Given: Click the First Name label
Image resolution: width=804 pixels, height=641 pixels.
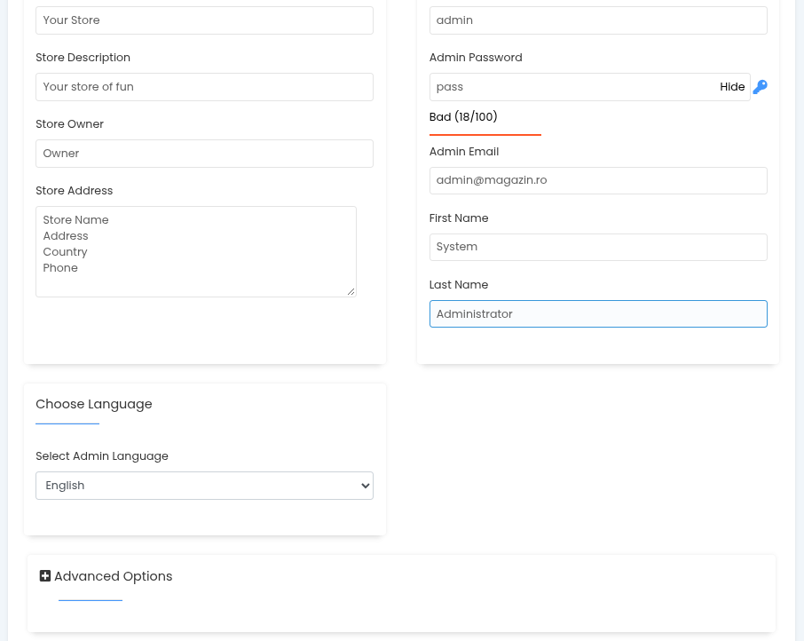Looking at the screenshot, I should coord(459,218).
